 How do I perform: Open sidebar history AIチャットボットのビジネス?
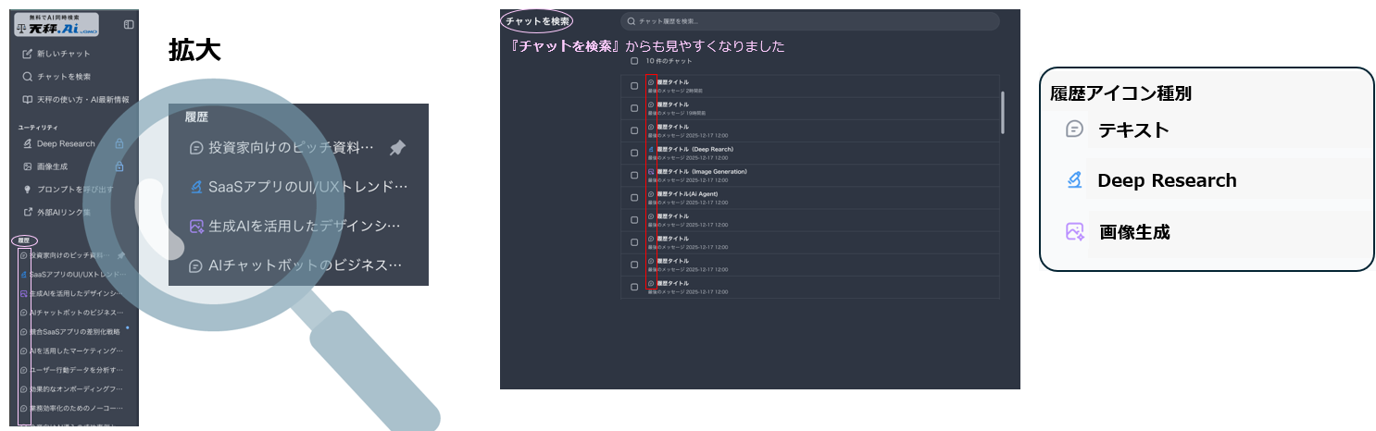pyautogui.click(x=73, y=313)
